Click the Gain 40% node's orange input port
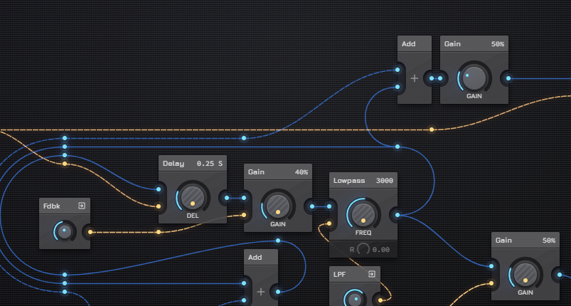Screen dimensions: 571x306 point(244,214)
